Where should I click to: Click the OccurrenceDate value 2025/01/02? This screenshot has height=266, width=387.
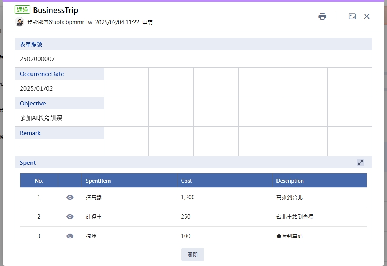pyautogui.click(x=36, y=88)
